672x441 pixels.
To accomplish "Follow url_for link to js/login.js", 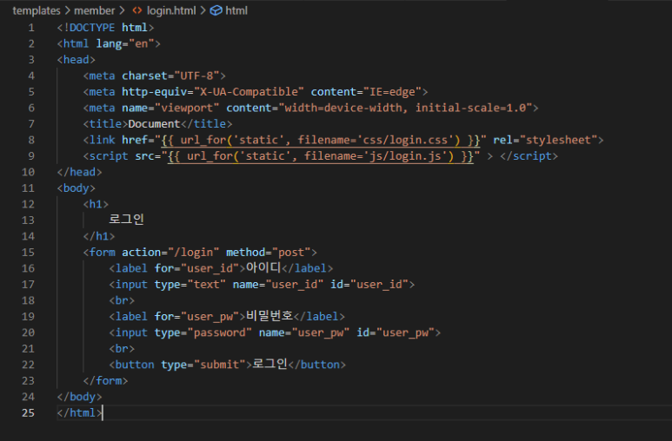I will pyautogui.click(x=321, y=156).
